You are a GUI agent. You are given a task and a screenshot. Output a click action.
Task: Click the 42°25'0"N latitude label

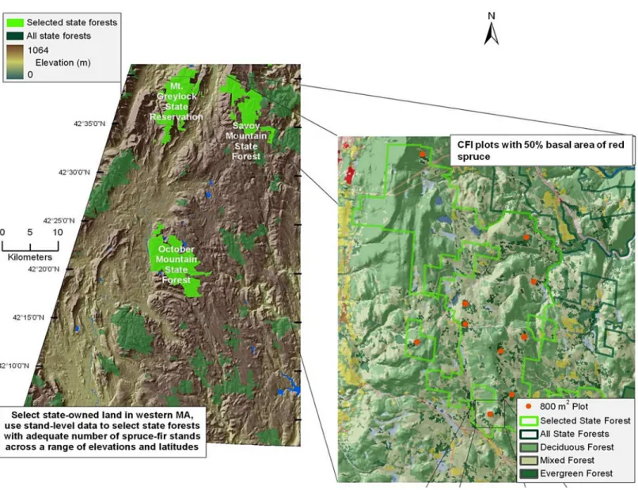coord(59,221)
